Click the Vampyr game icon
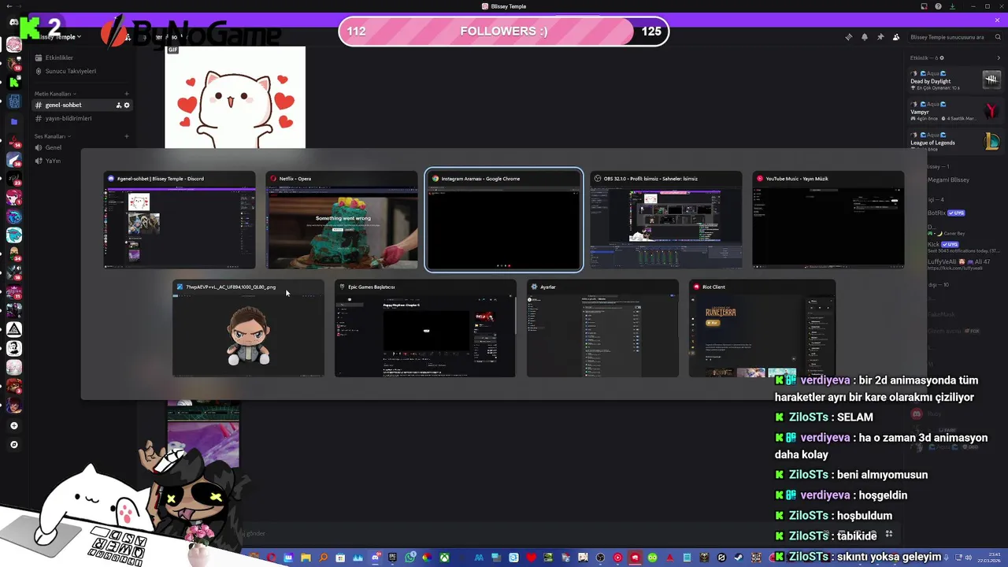Image resolution: width=1008 pixels, height=567 pixels. click(991, 110)
